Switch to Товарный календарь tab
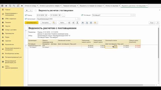The image size is (161, 90). click(70, 6)
